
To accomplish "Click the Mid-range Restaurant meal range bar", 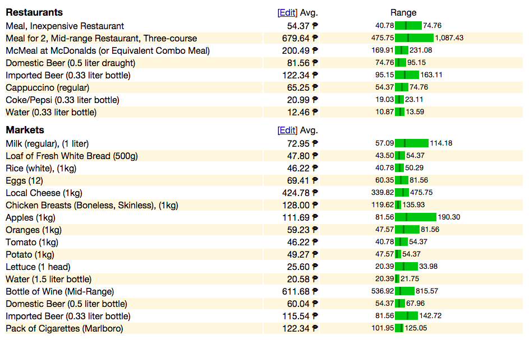I will click(x=415, y=38).
